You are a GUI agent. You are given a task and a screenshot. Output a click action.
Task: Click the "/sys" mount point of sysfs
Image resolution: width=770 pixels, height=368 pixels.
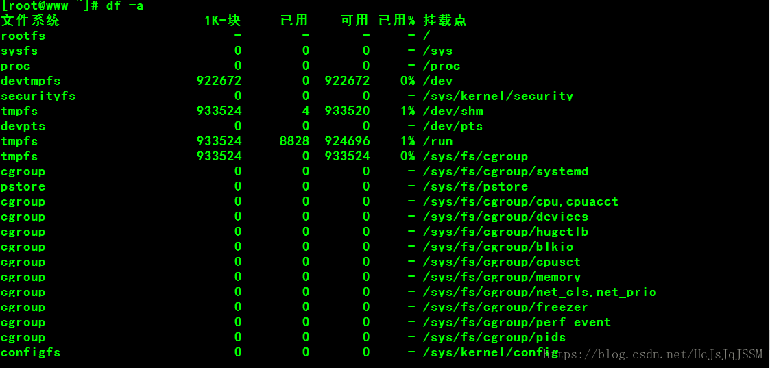(x=437, y=51)
